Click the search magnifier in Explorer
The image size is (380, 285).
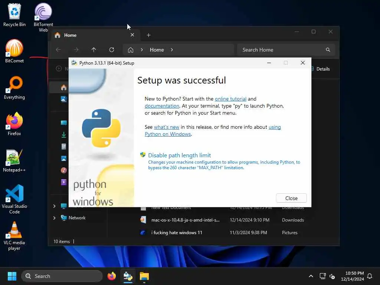tap(328, 50)
